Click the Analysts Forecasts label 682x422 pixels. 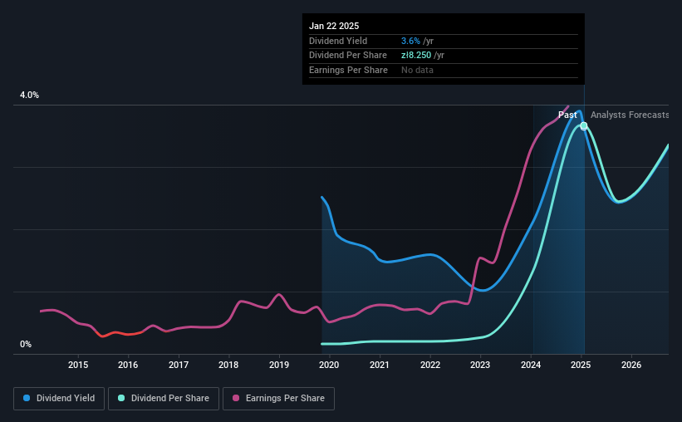pyautogui.click(x=630, y=115)
